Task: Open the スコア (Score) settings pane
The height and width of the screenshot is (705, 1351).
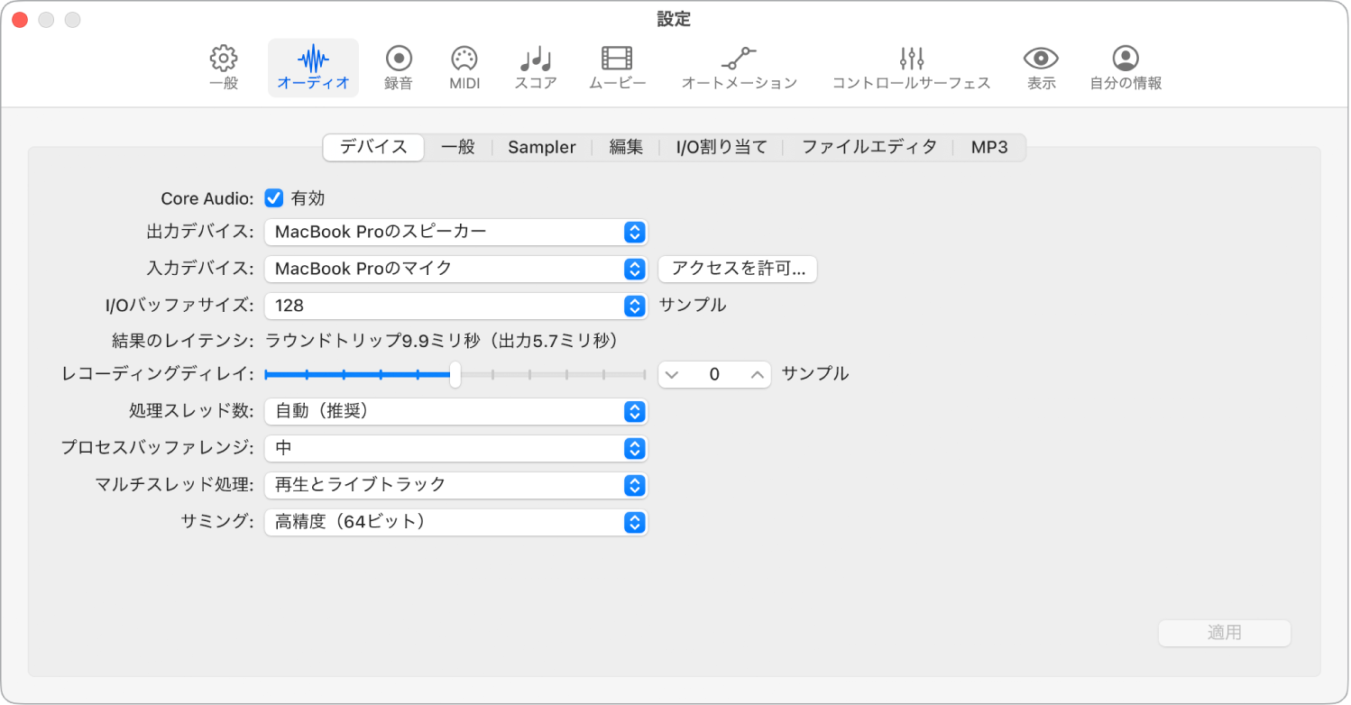Action: [x=534, y=66]
